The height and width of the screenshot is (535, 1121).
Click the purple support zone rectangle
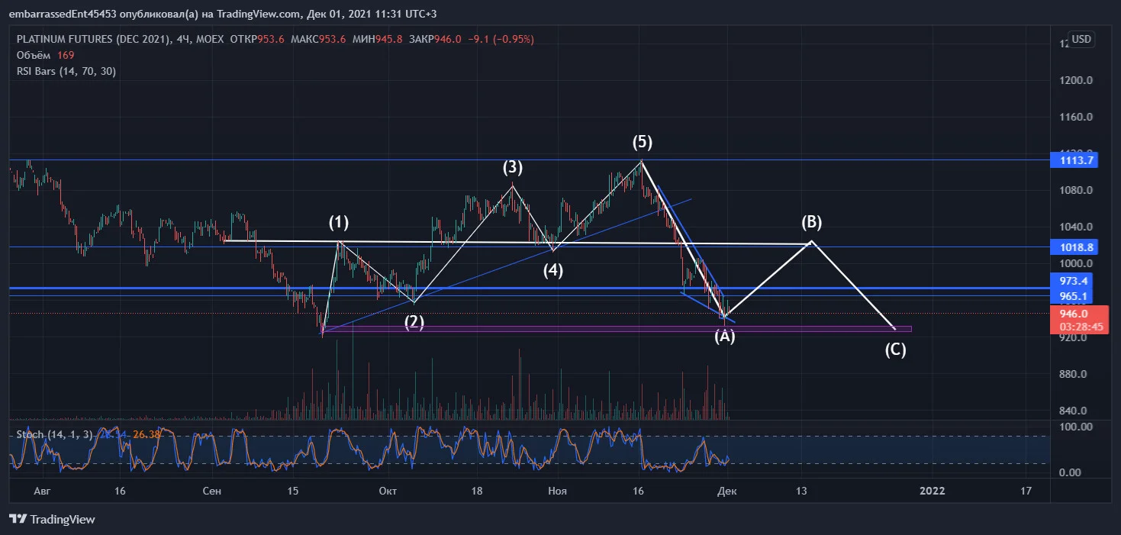coord(617,329)
